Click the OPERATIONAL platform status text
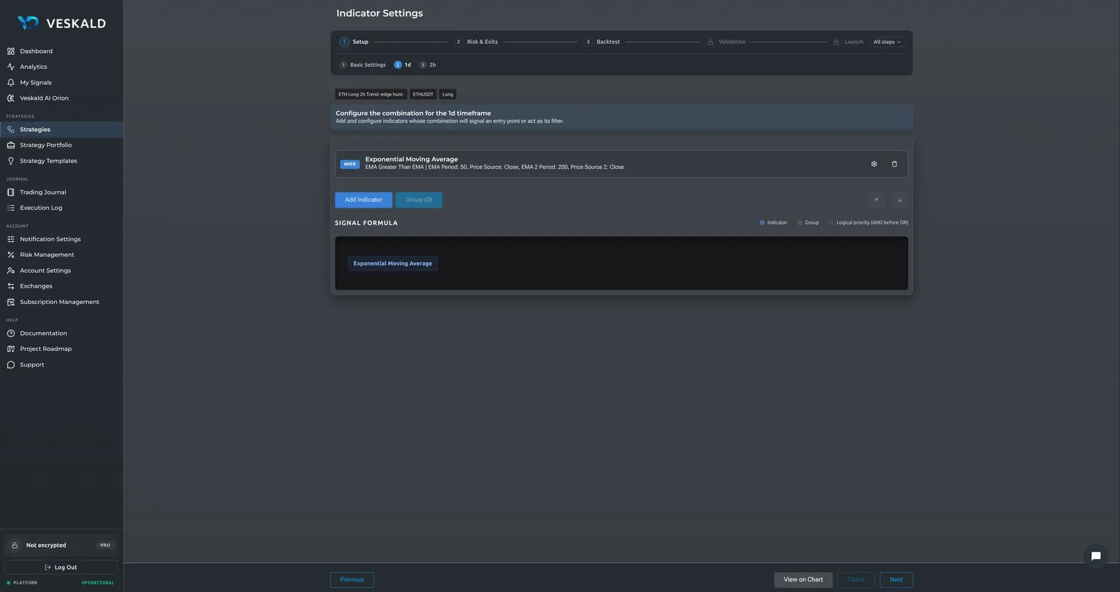The image size is (1120, 592). point(98,583)
